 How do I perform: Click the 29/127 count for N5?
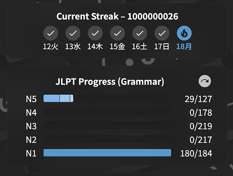point(198,99)
